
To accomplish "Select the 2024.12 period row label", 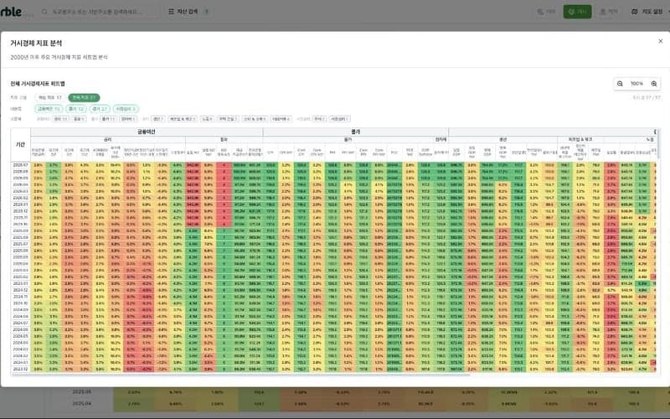I will (x=20, y=290).
